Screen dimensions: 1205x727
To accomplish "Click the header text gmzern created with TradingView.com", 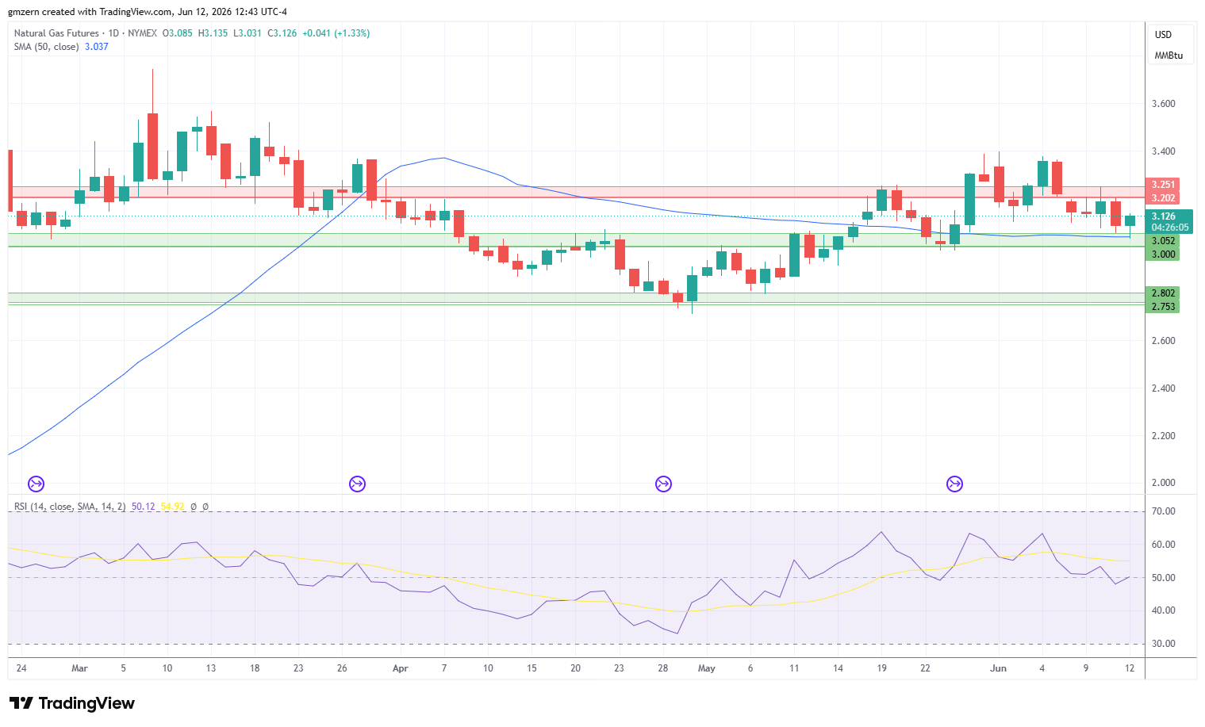I will tap(90, 12).
